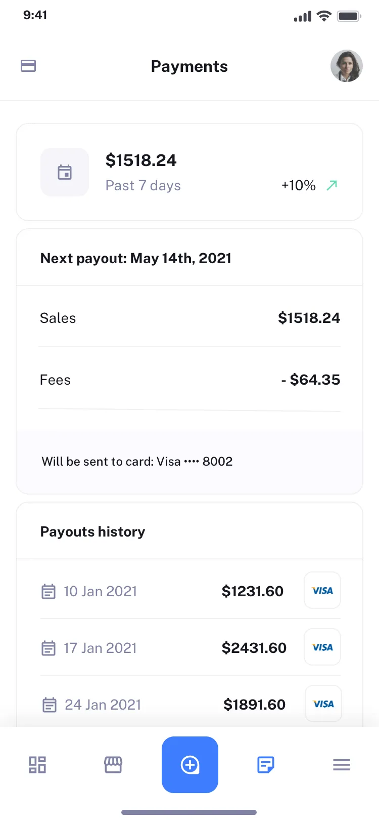379x822 pixels.
Task: Open the card management icon top left
Action: pos(28,66)
